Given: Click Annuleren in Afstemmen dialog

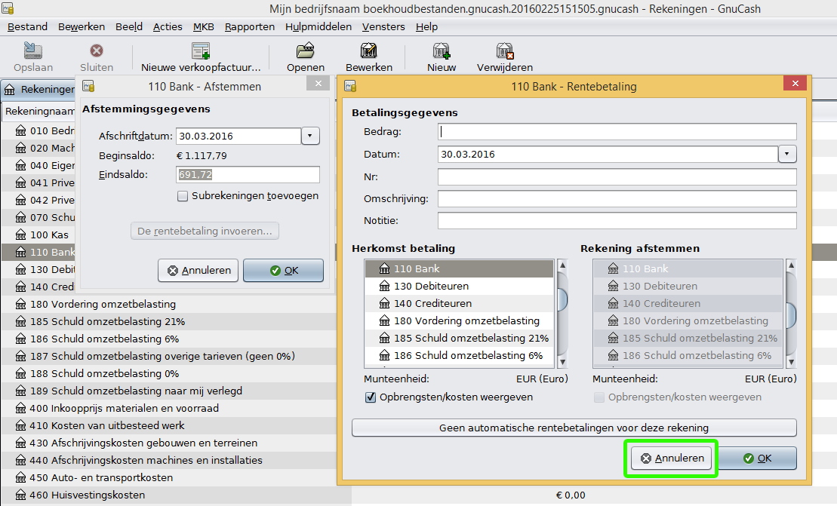Looking at the screenshot, I should 198,270.
